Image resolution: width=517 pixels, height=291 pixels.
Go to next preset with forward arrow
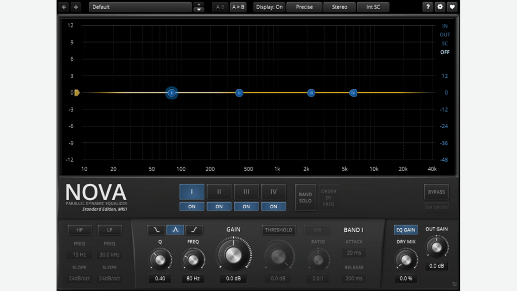pos(76,7)
